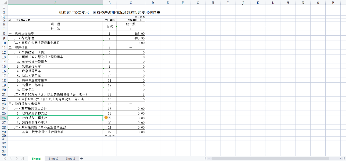Click the error warning icon in row 26
The image size is (346, 161).
(106, 118)
